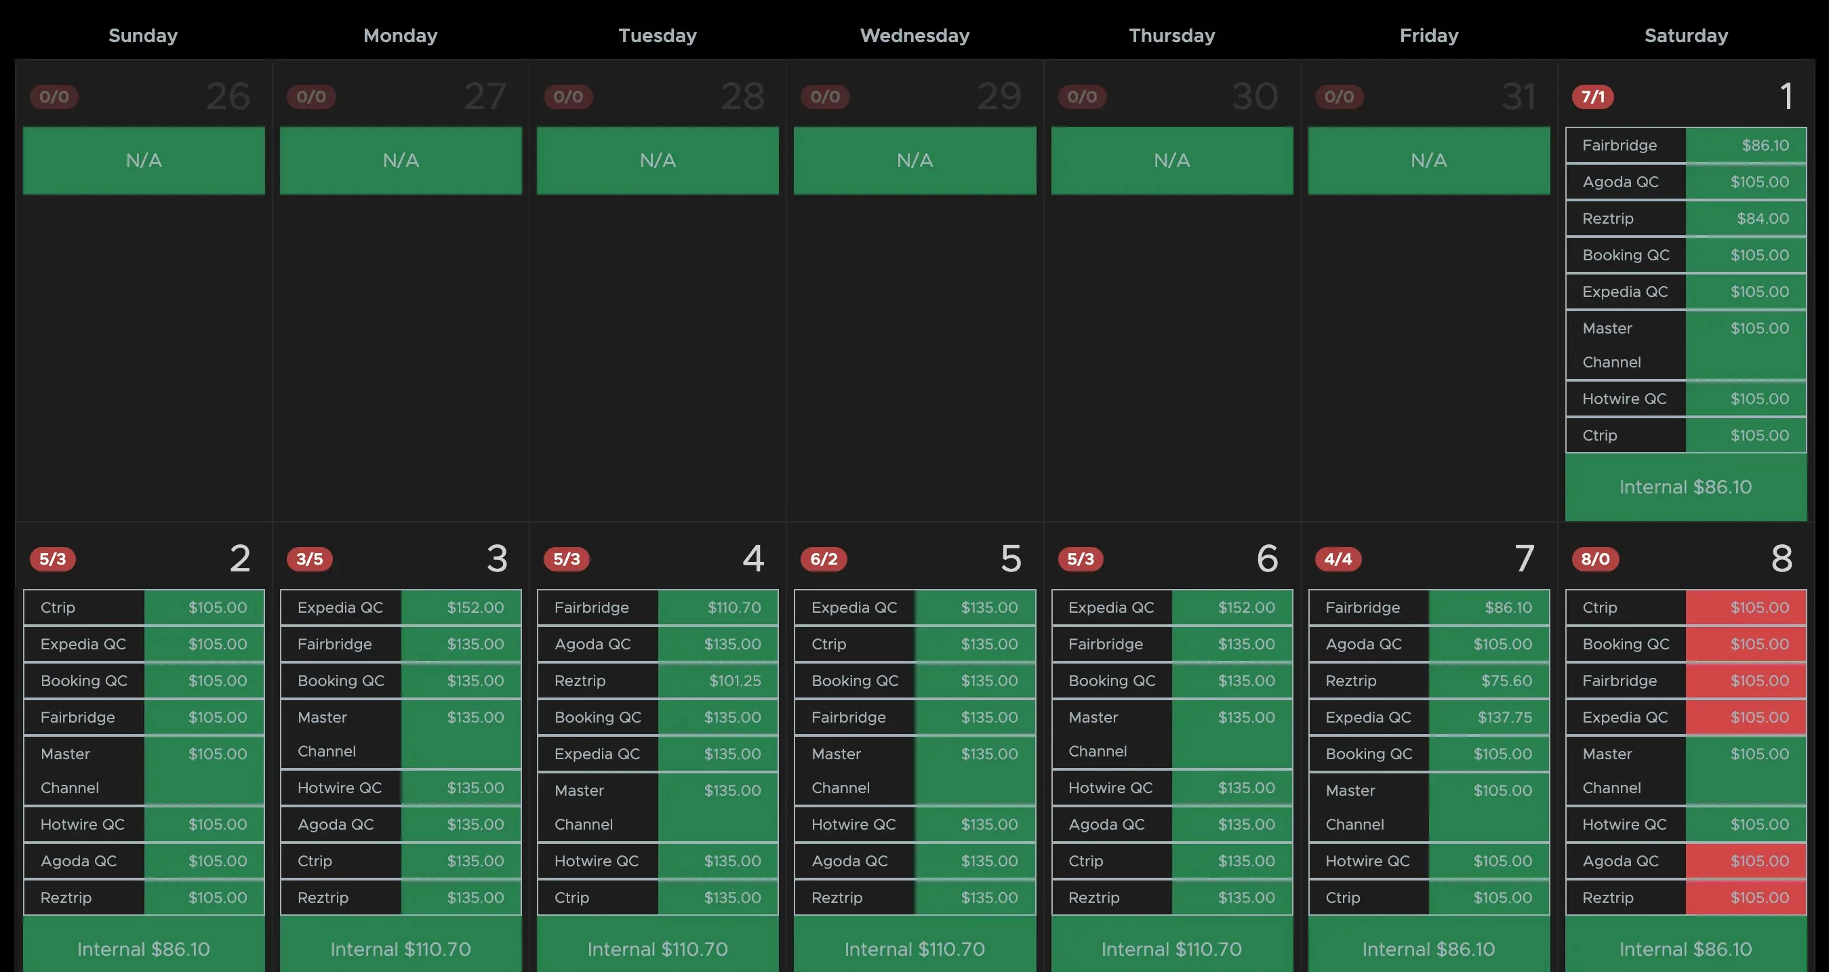1829x972 pixels.
Task: Click the 8/0 badge on Saturday 8
Action: pyautogui.click(x=1594, y=559)
